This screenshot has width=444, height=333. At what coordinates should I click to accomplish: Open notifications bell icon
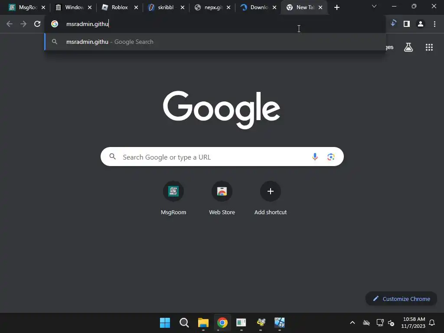tap(432, 323)
